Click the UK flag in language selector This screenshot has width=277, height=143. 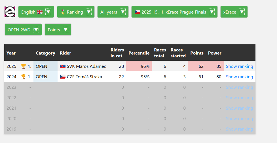point(40,12)
